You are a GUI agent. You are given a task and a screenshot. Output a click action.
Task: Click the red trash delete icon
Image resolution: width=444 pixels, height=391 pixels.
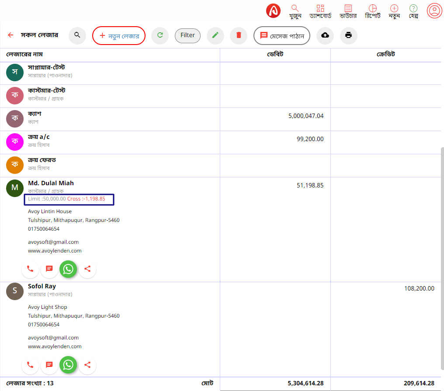tap(239, 35)
